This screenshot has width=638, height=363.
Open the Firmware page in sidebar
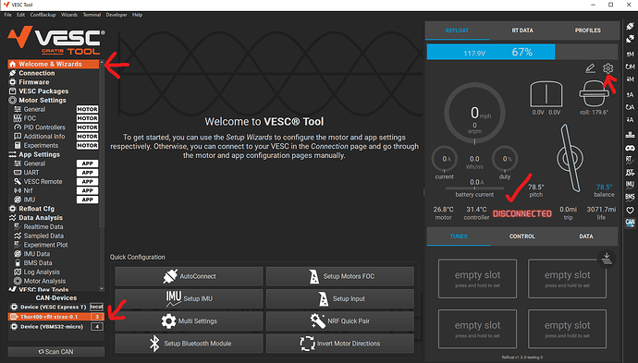point(54,82)
